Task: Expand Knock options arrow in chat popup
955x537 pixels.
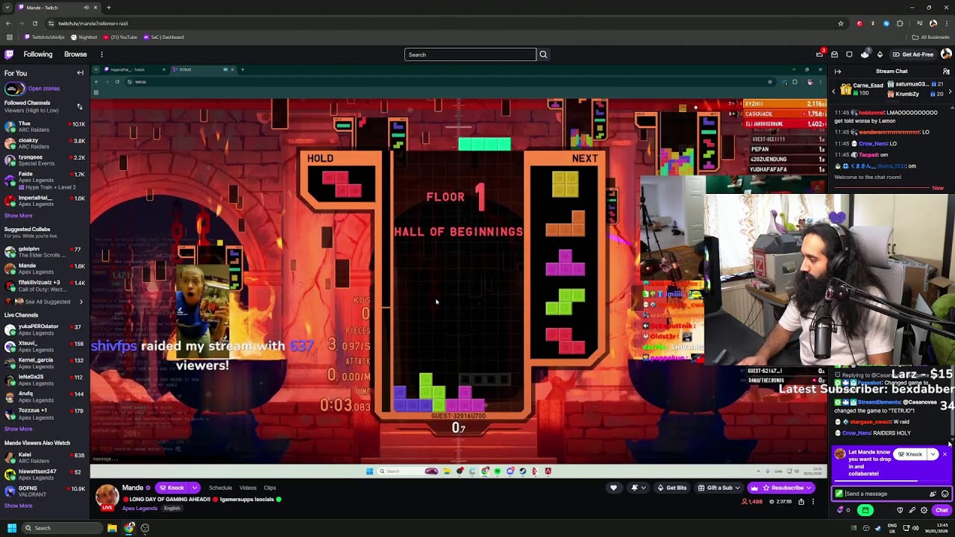Action: coord(933,454)
